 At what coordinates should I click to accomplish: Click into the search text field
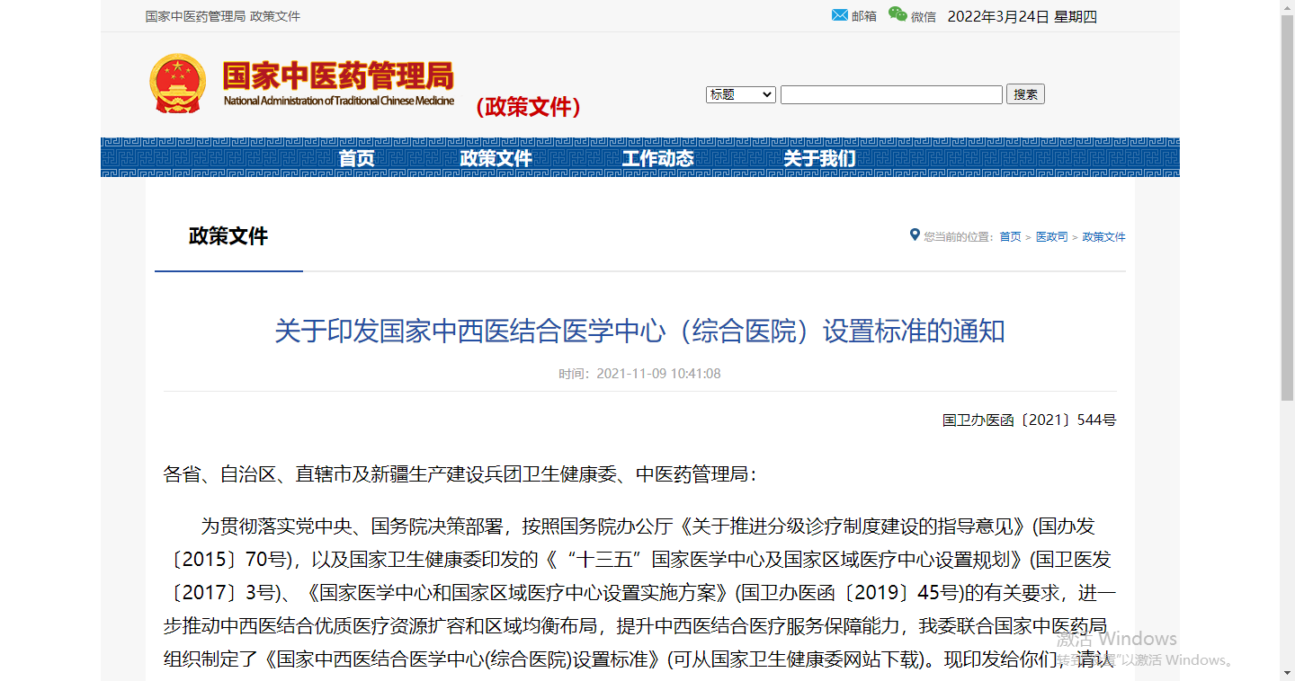point(890,94)
